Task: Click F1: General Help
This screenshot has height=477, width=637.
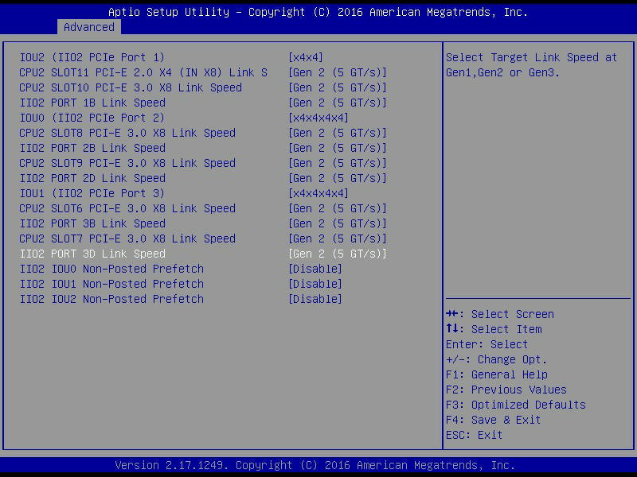Action: point(496,374)
